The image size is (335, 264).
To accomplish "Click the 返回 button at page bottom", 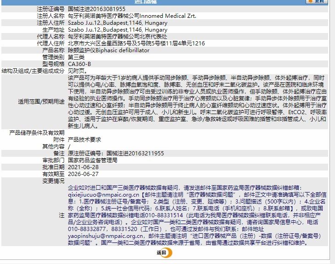I will click(x=164, y=253).
